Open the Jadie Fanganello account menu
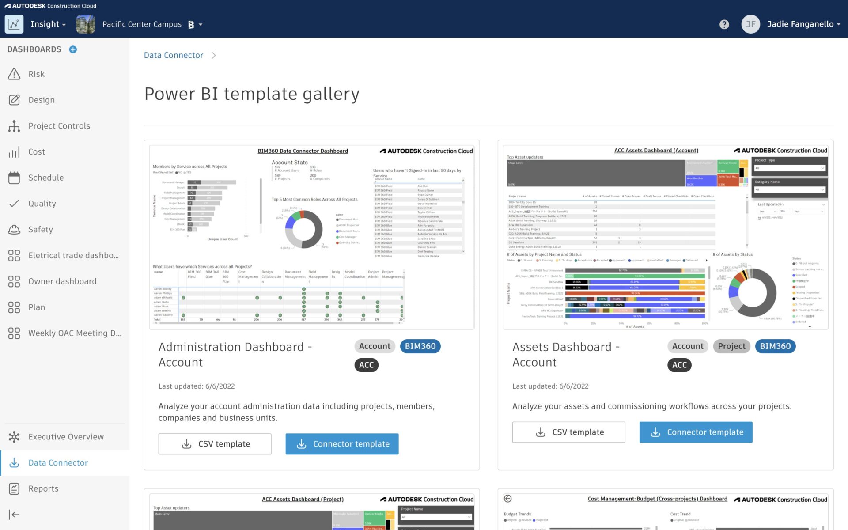The height and width of the screenshot is (530, 848). (x=803, y=24)
